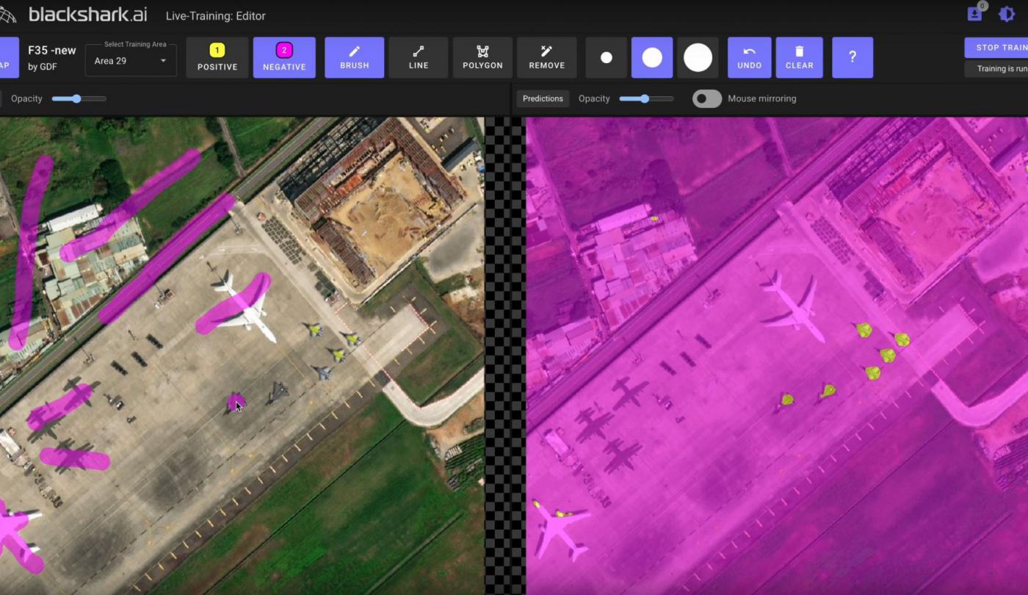Open the downloads icon with badge

[x=975, y=13]
